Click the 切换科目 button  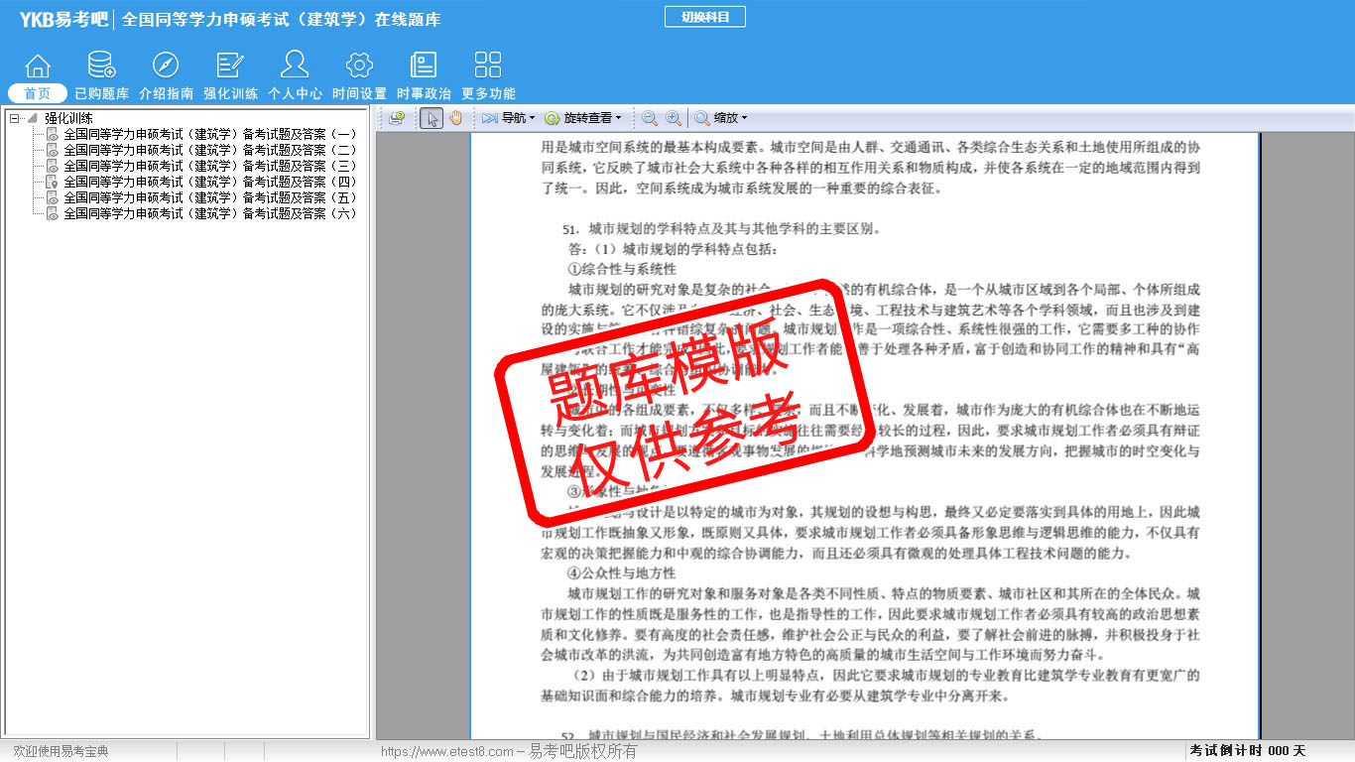(704, 17)
